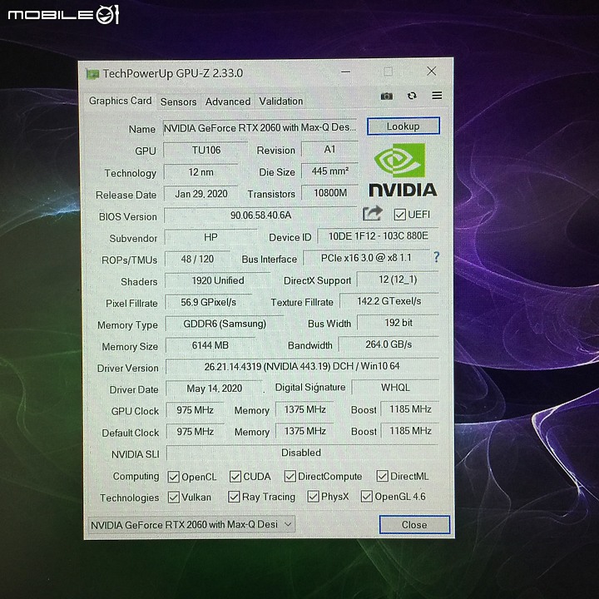Click the Device ID value 10DE 1F12
Viewport: 599px width, 599px height.
click(378, 235)
